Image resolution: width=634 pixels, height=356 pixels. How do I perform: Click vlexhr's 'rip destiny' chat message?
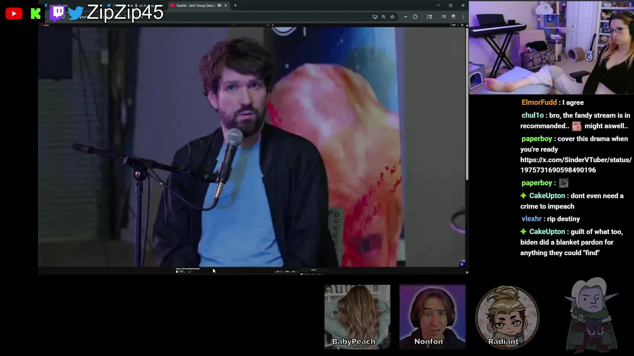[x=550, y=219]
